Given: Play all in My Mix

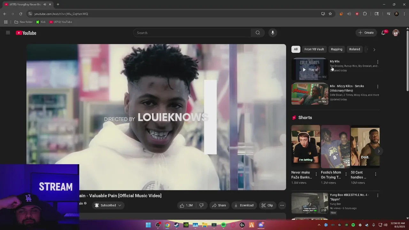Looking at the screenshot, I should point(310,70).
